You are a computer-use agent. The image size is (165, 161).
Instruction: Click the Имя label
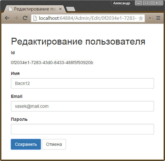15,73
